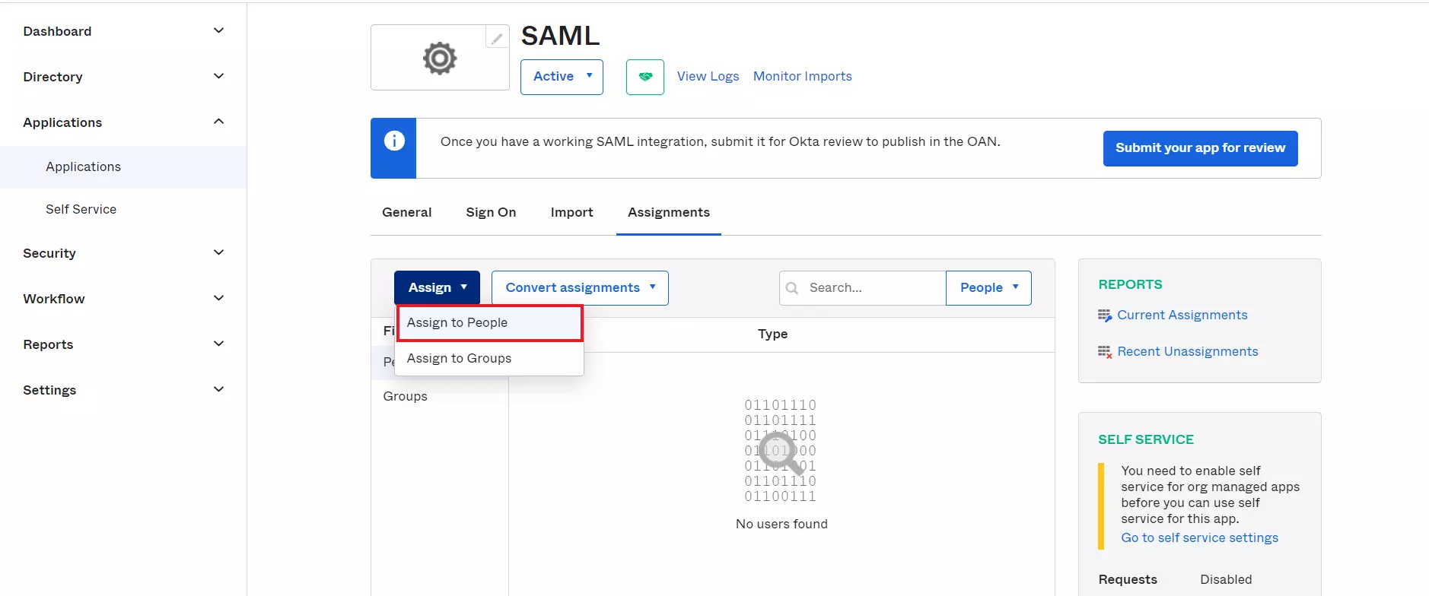Click the assignments Search field
Viewport: 1429px width, 596px height.
(863, 288)
